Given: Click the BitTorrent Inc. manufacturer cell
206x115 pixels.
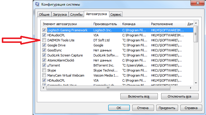Looking at the screenshot, I should pos(104,65).
